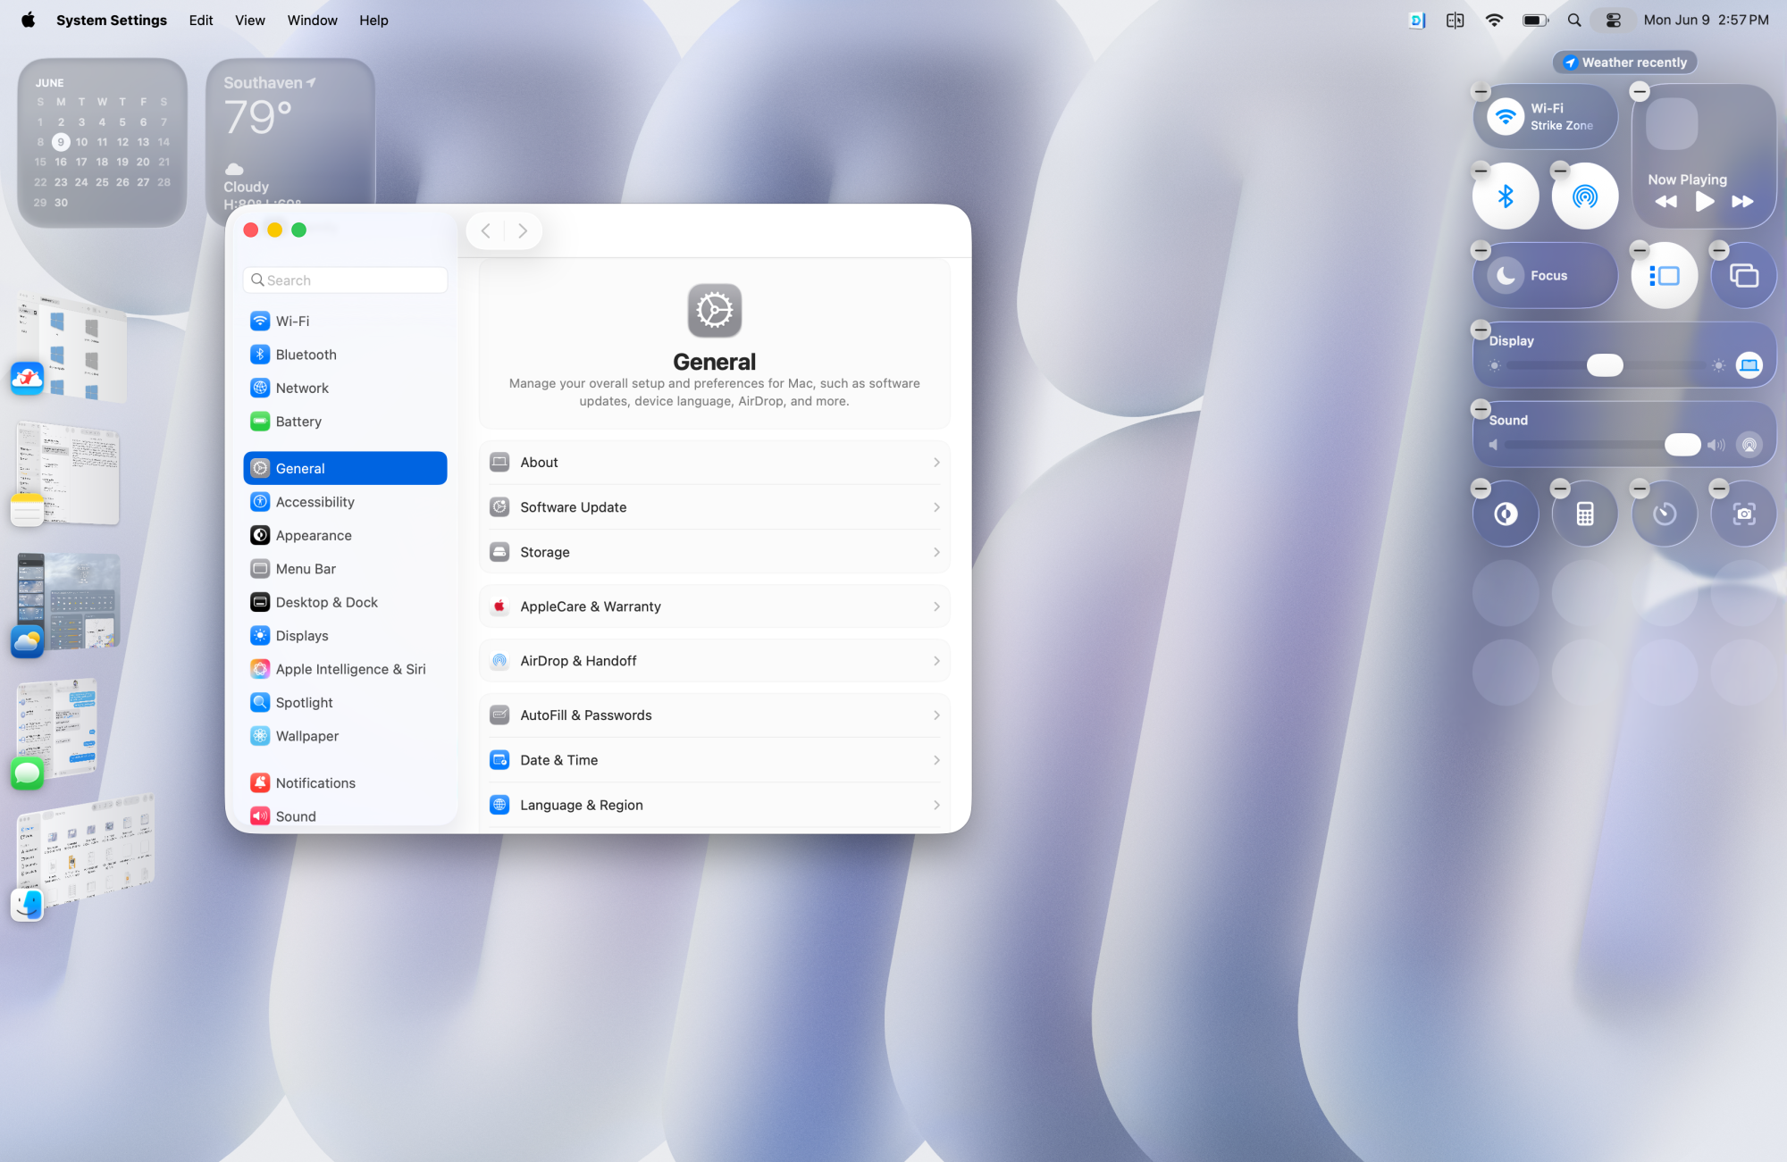Click the Screen Mirroring control icon

tap(1743, 276)
